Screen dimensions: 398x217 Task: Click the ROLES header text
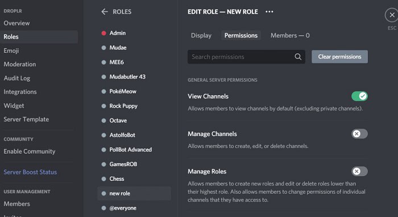click(x=122, y=12)
